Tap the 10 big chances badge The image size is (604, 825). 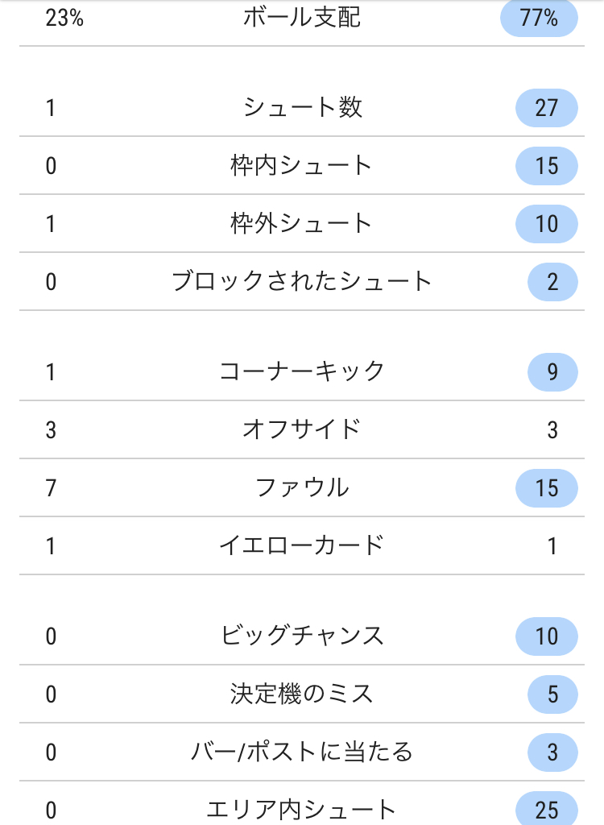click(x=547, y=636)
